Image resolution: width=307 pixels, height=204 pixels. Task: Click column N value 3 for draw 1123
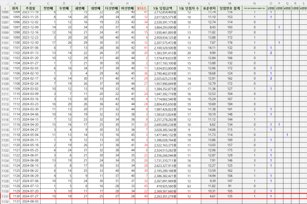[255, 161]
